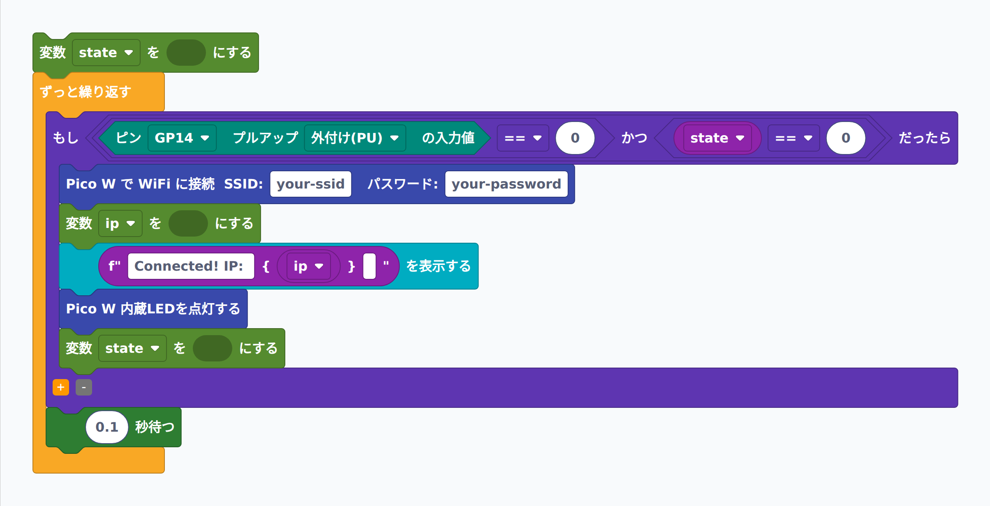Screen dimensions: 990x506
Task: Open the ip dropdown inside the f-string
Action: pos(309,266)
